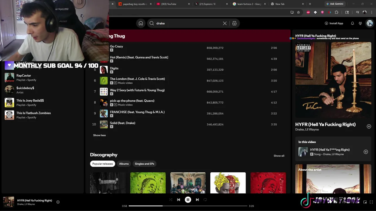Viewport: 376px width, 211px height.
Task: Add HYFR to Liked Songs in right panel
Action: click(x=369, y=126)
